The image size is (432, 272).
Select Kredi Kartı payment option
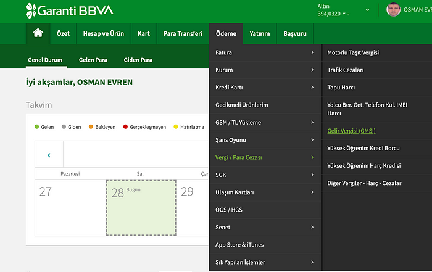point(265,87)
